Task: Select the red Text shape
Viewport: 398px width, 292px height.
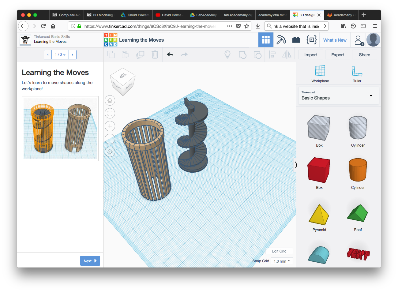Action: 358,254
